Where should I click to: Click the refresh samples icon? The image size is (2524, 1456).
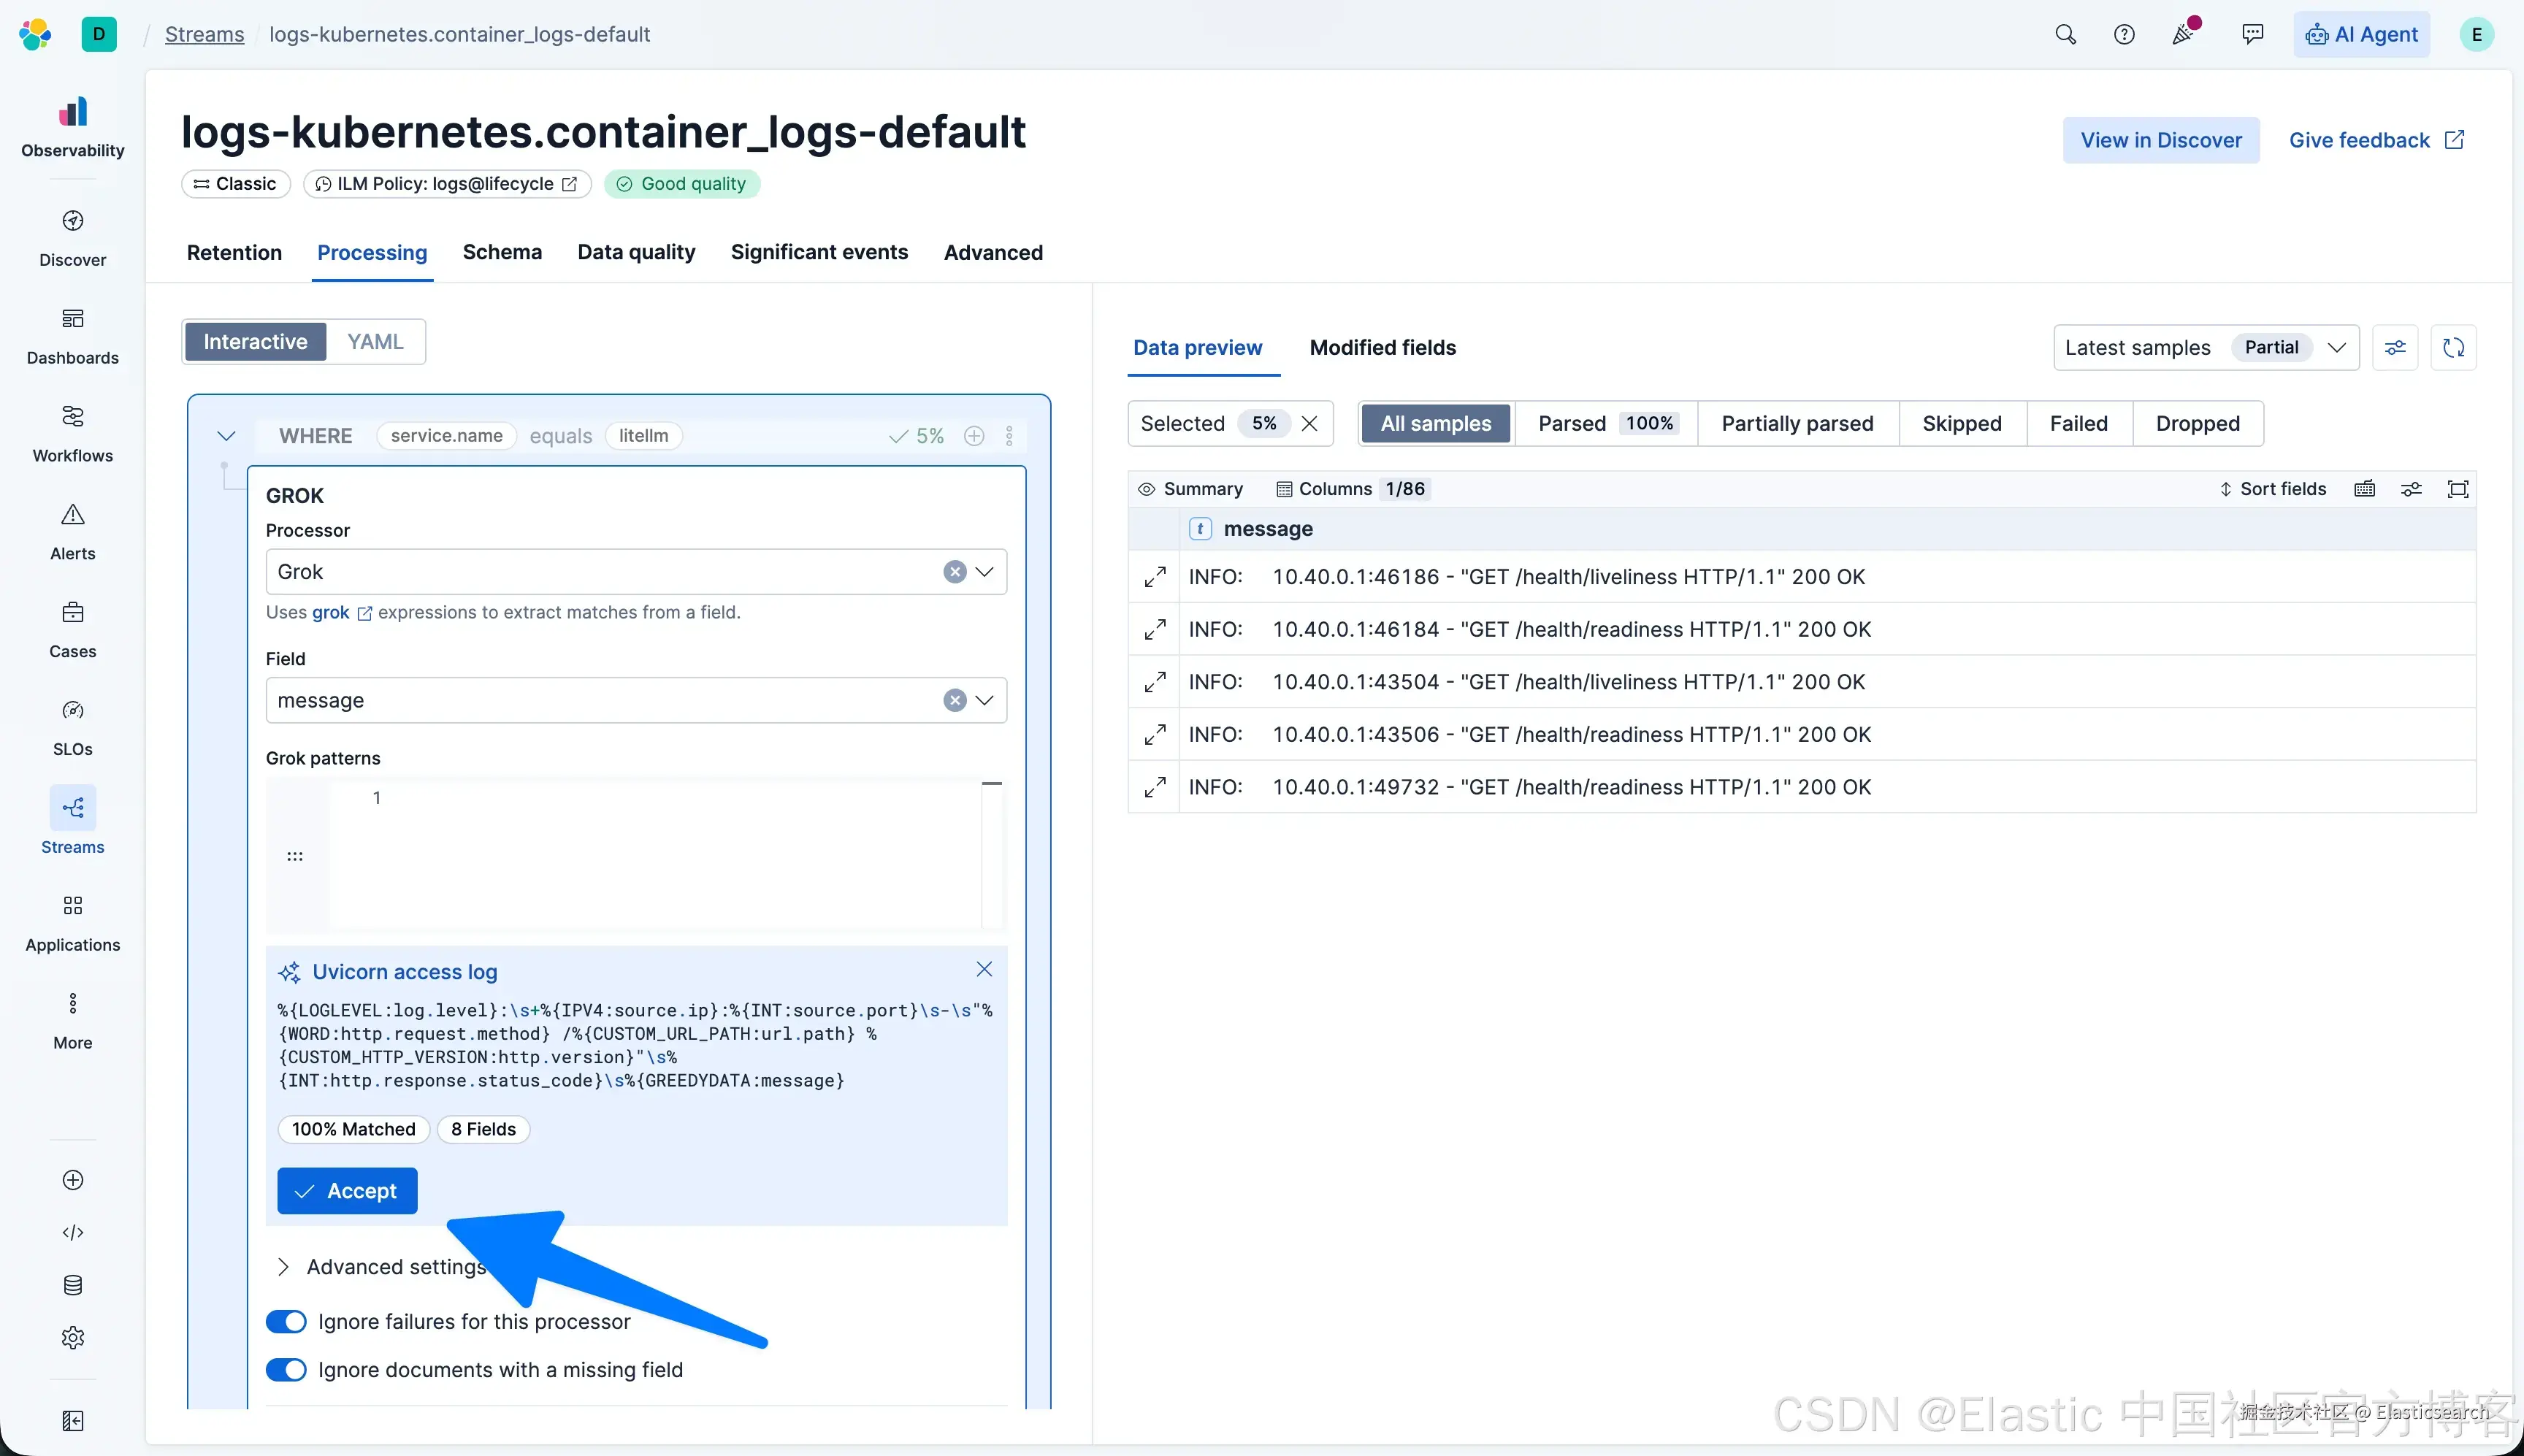[x=2453, y=347]
